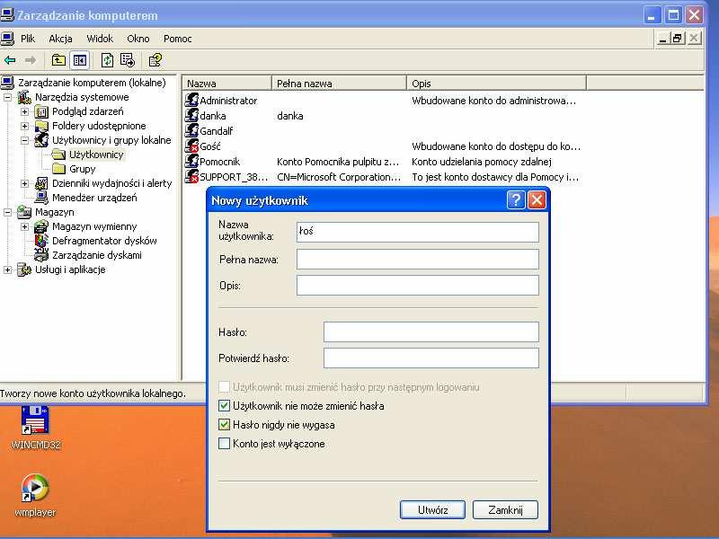Click the Magazyn wymienny icon
The image size is (719, 539).
(41, 226)
